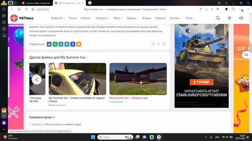Click 'Войдите' to log in for comments
The height and width of the screenshot is (141, 252).
click(36, 124)
